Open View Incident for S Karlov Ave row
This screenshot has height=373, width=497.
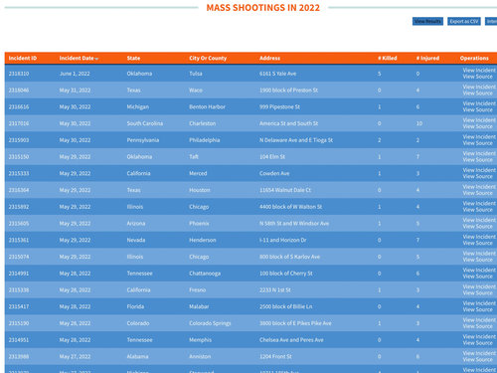(x=479, y=254)
